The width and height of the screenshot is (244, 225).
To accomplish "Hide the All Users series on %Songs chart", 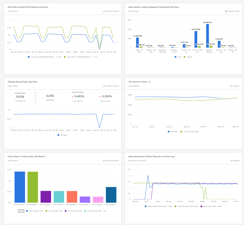I will 63,135.
